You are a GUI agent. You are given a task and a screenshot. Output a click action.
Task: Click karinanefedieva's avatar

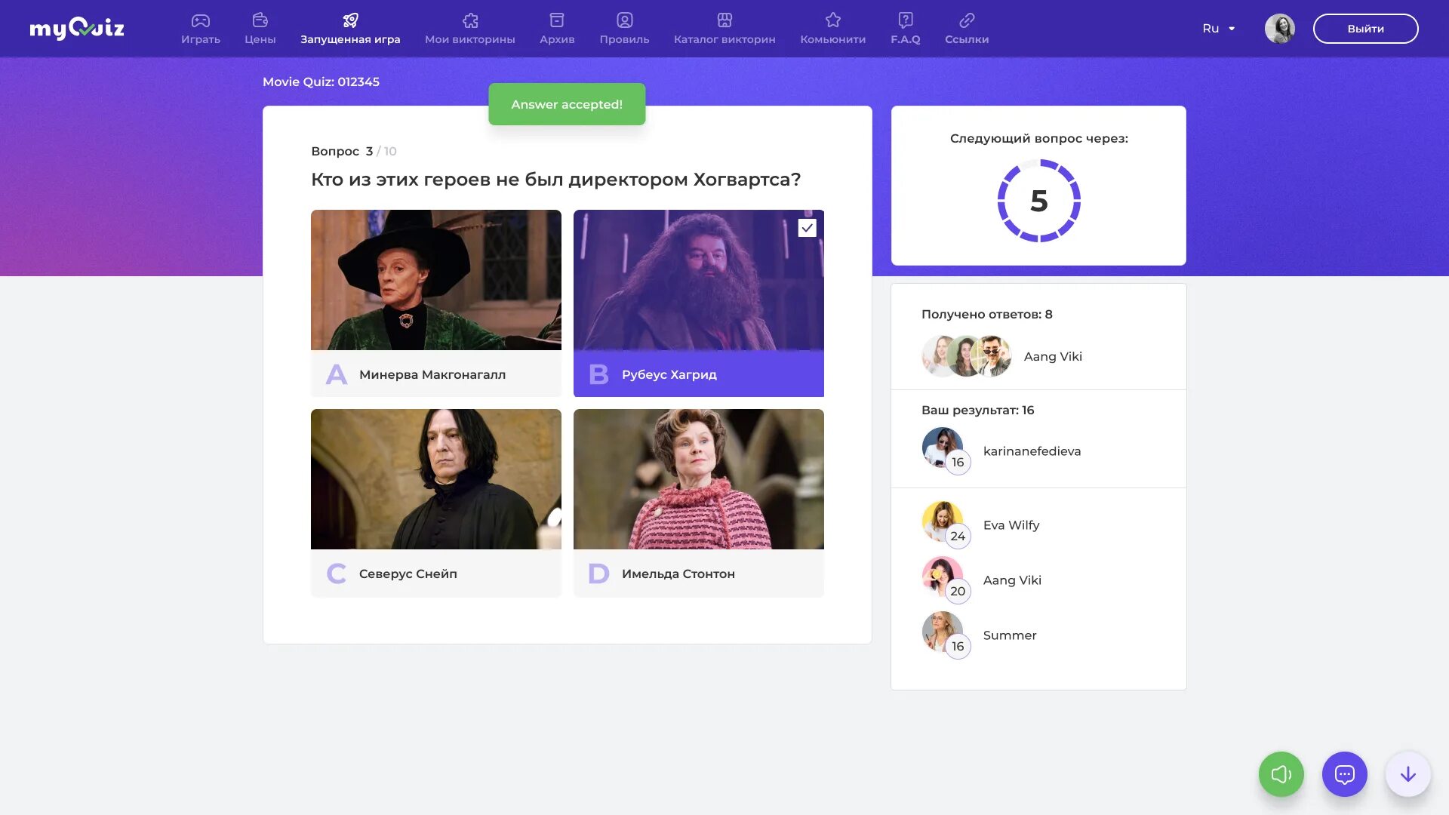(943, 448)
